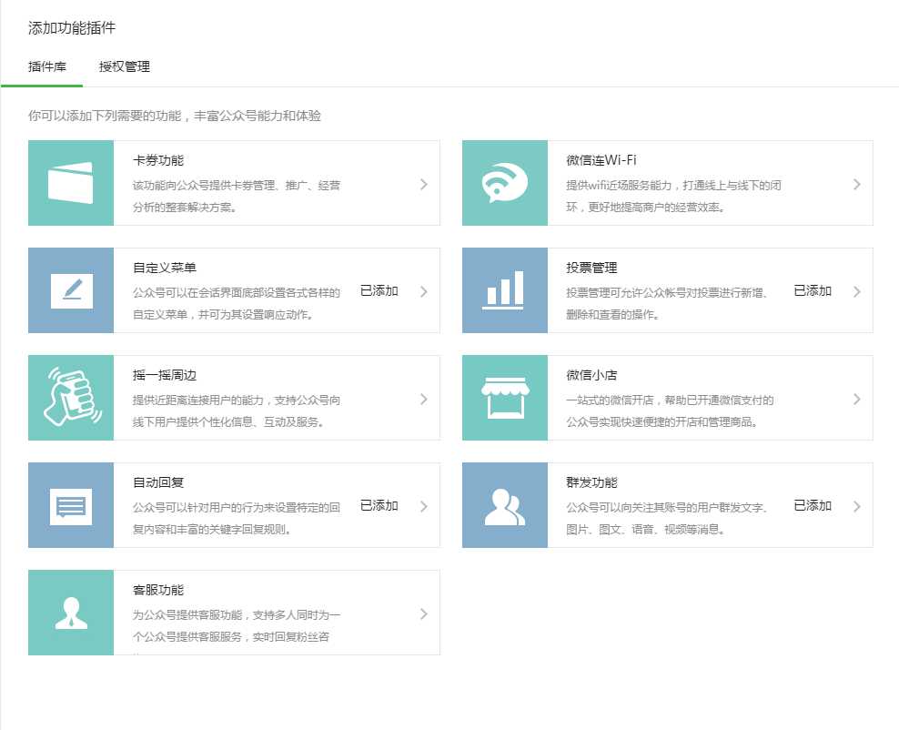Open the 摇一摇周边 shaking phone icon
The width and height of the screenshot is (899, 730).
tap(71, 398)
